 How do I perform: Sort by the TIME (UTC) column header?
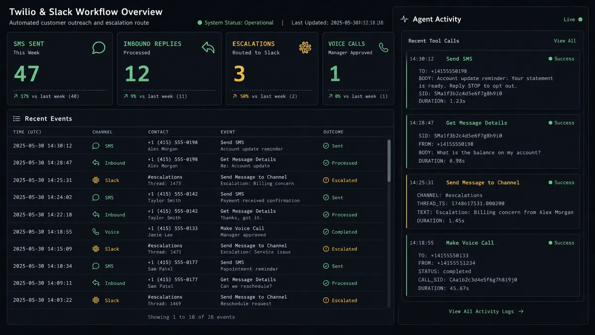pyautogui.click(x=27, y=132)
